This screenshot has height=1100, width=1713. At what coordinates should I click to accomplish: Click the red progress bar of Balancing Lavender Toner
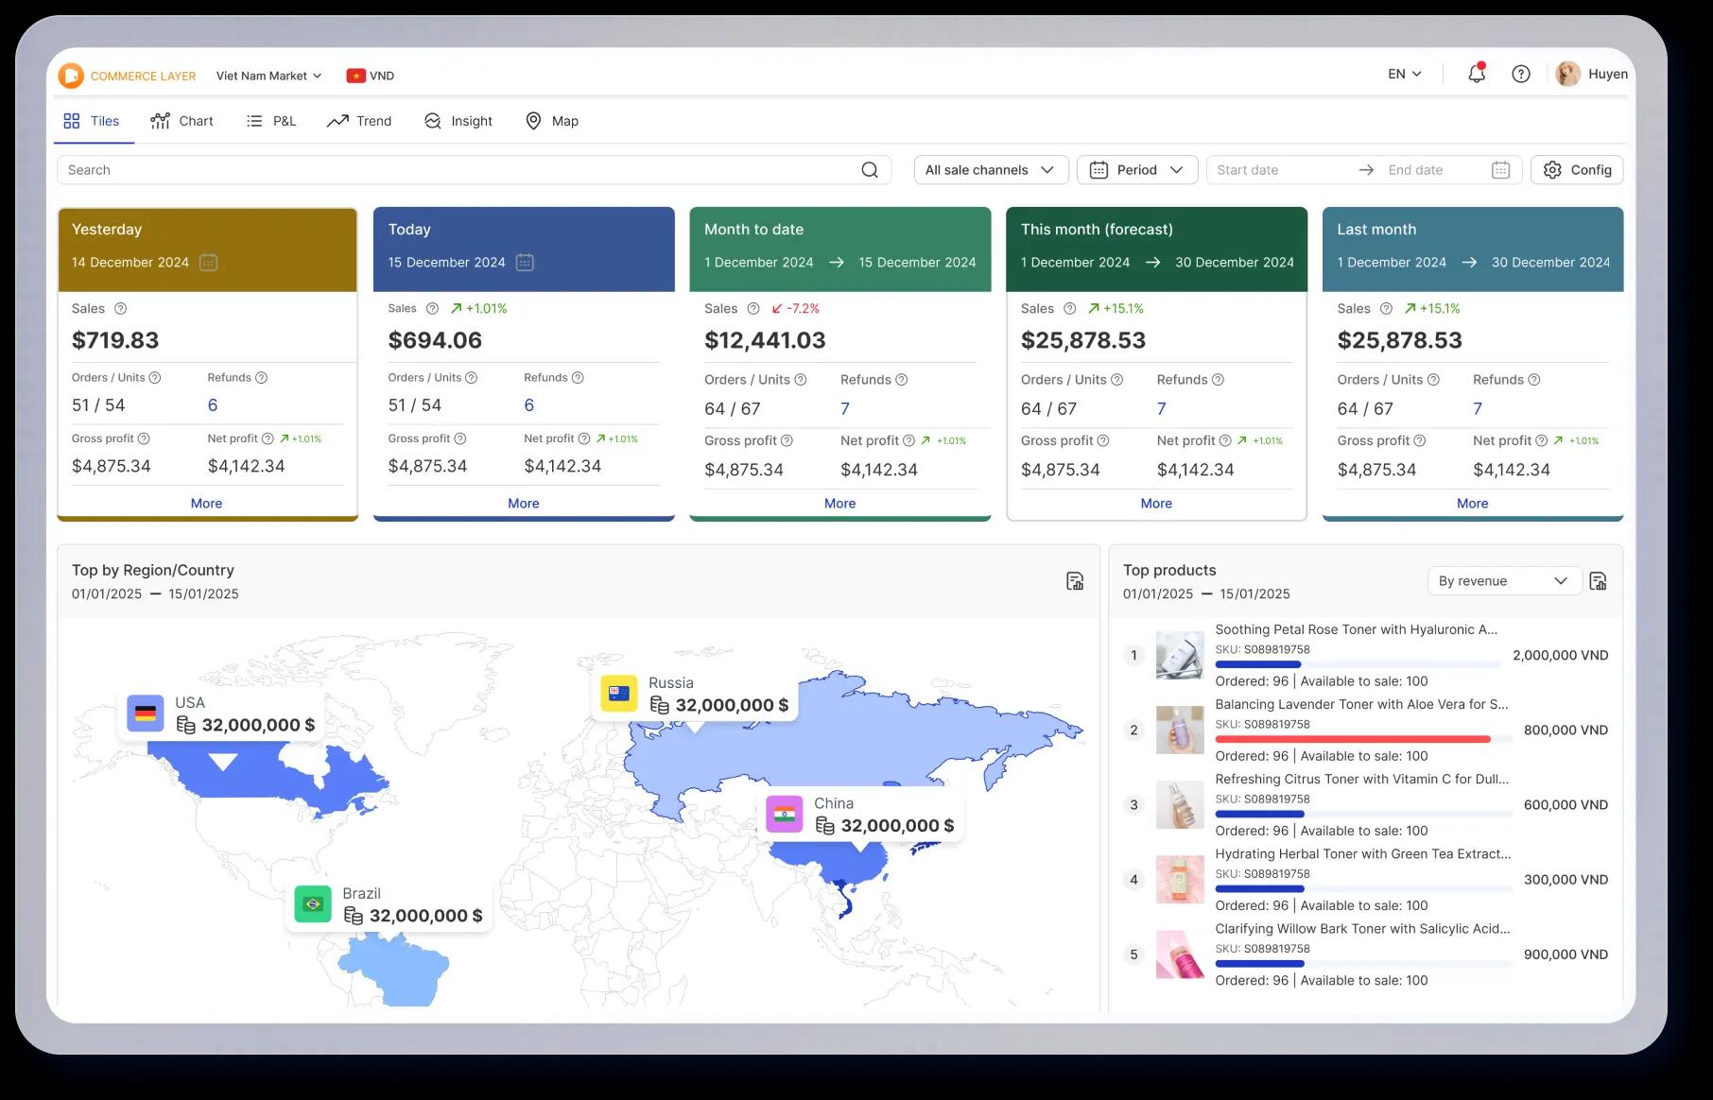pos(1352,739)
